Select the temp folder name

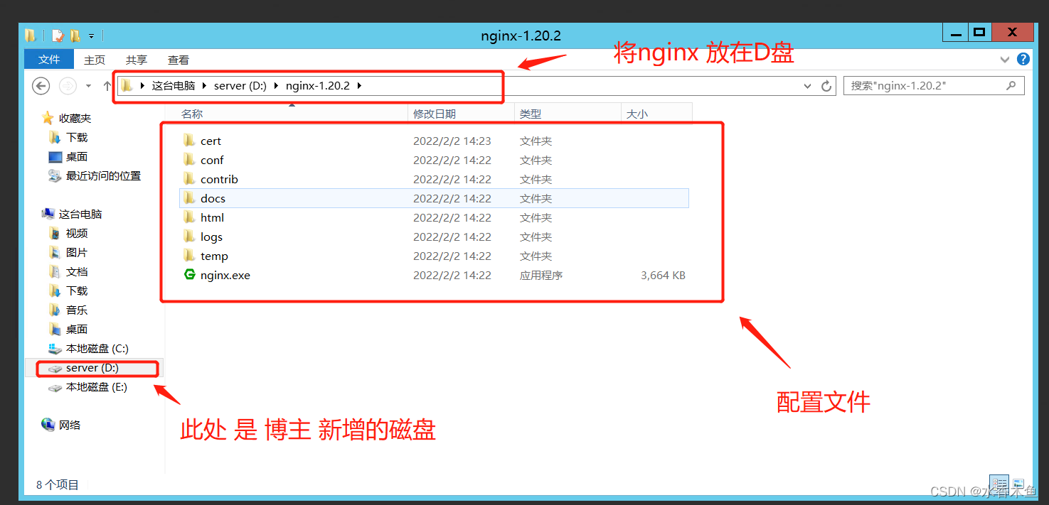(x=214, y=256)
